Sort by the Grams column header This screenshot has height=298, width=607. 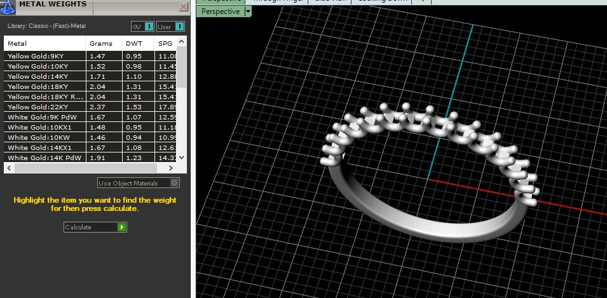tap(104, 43)
